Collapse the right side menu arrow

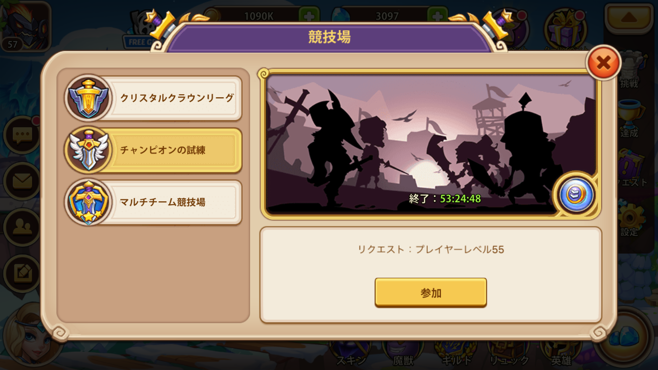click(629, 18)
